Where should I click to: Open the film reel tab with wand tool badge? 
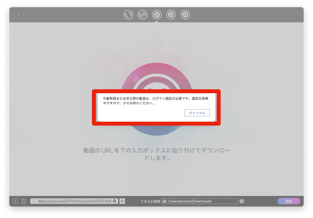click(185, 14)
